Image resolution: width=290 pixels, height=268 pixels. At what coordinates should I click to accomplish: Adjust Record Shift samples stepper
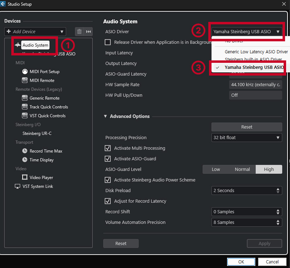click(x=278, y=212)
